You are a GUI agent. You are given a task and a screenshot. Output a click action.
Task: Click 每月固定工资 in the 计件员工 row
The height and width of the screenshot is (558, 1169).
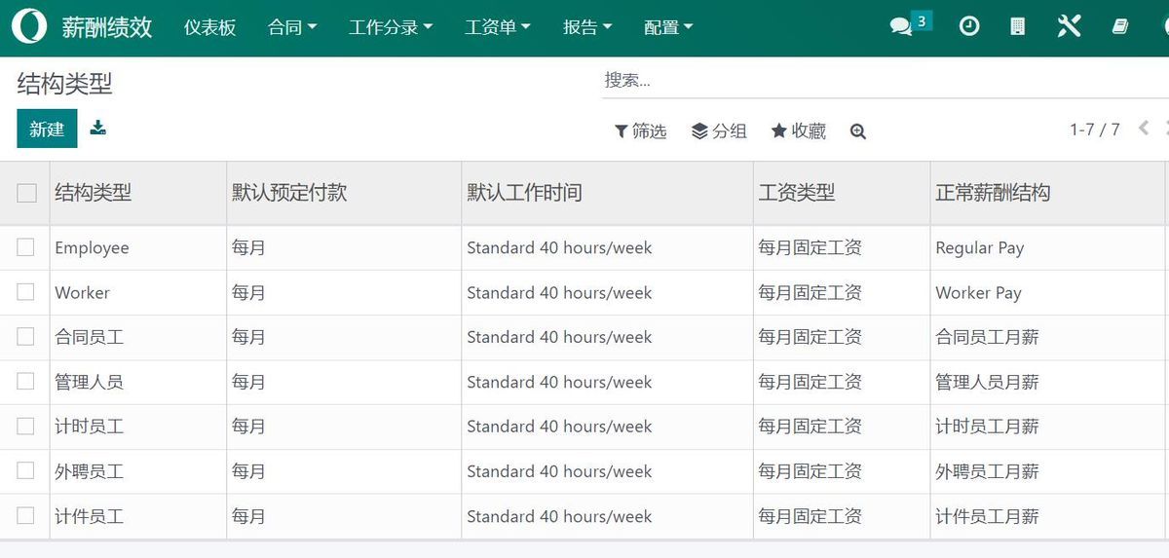pyautogui.click(x=810, y=516)
